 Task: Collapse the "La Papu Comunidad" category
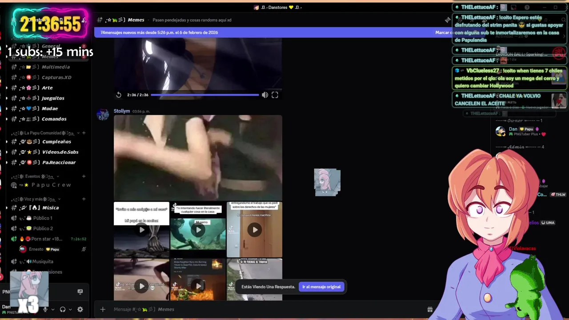pos(44,133)
